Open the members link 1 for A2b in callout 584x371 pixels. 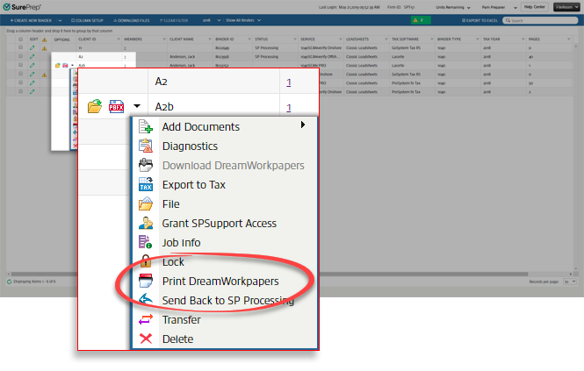[x=289, y=108]
